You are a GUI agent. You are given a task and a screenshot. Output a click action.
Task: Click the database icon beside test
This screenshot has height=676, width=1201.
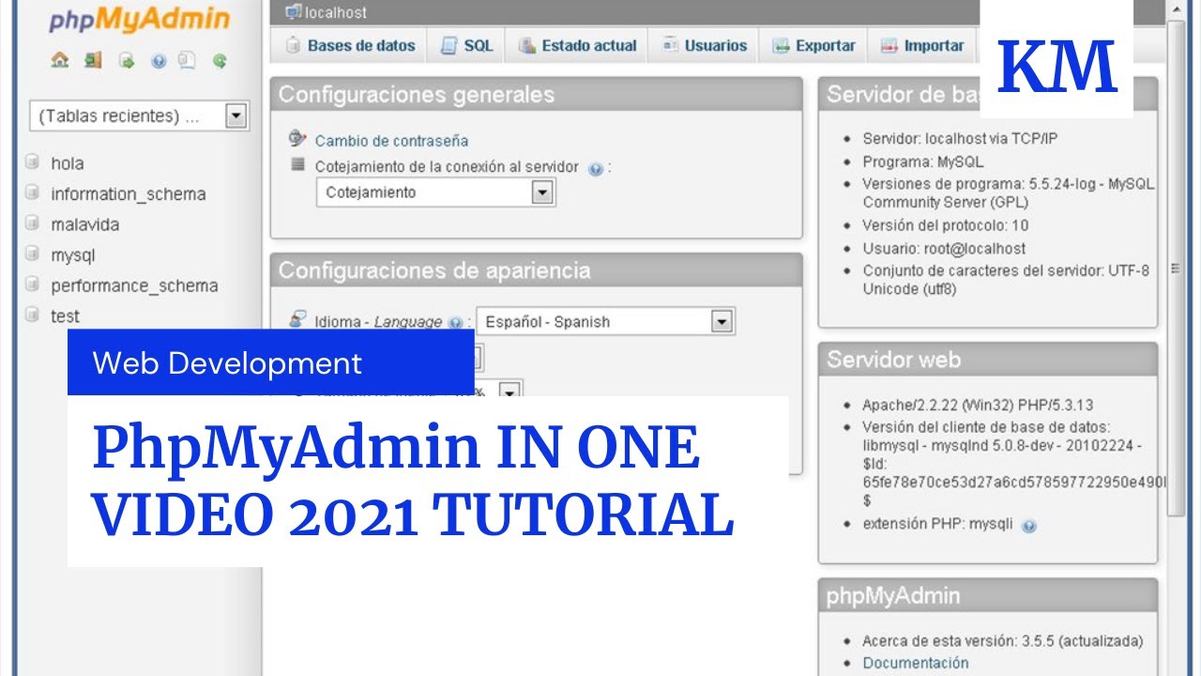point(33,315)
